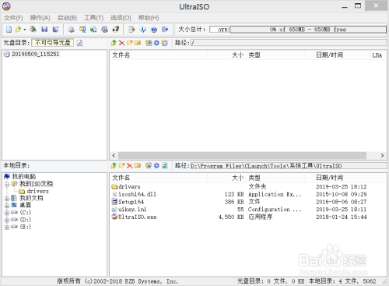Click the Save As icon
The height and width of the screenshot is (286, 389).
(x=55, y=30)
